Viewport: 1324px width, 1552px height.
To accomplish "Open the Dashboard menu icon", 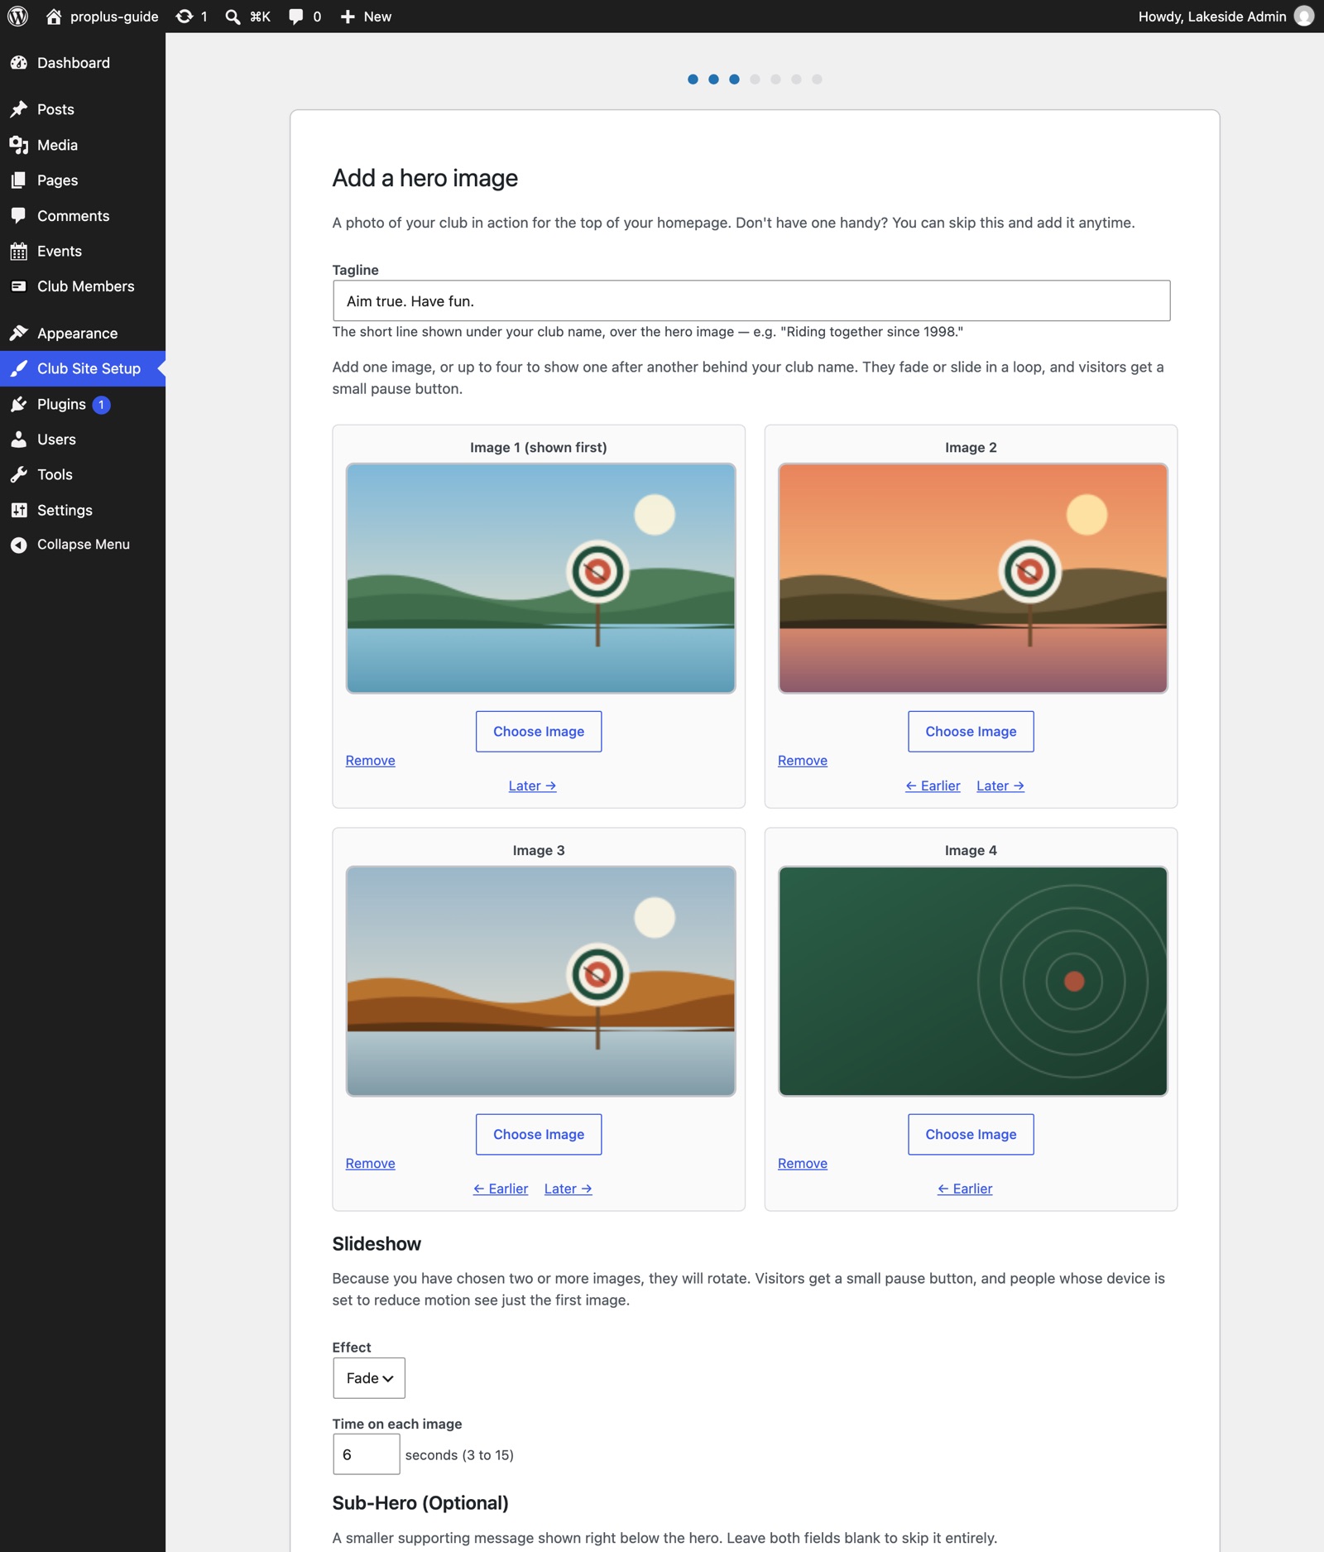I will 19,63.
